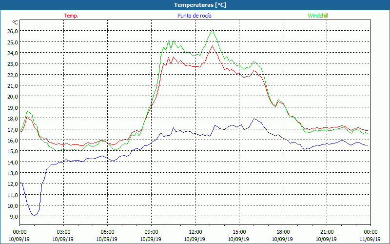Click the 17,0 y-axis value
Screen dimensions: 390x244
tap(13, 129)
